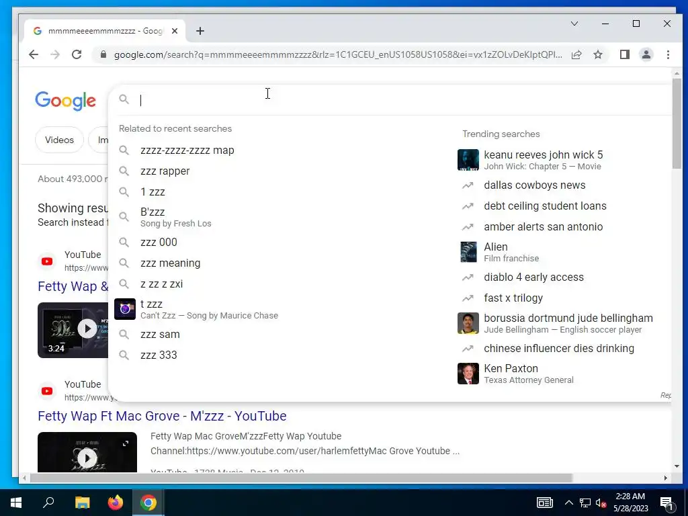Close the mmmmeeeemmmmzzzz tab
The image size is (688, 516).
[175, 31]
